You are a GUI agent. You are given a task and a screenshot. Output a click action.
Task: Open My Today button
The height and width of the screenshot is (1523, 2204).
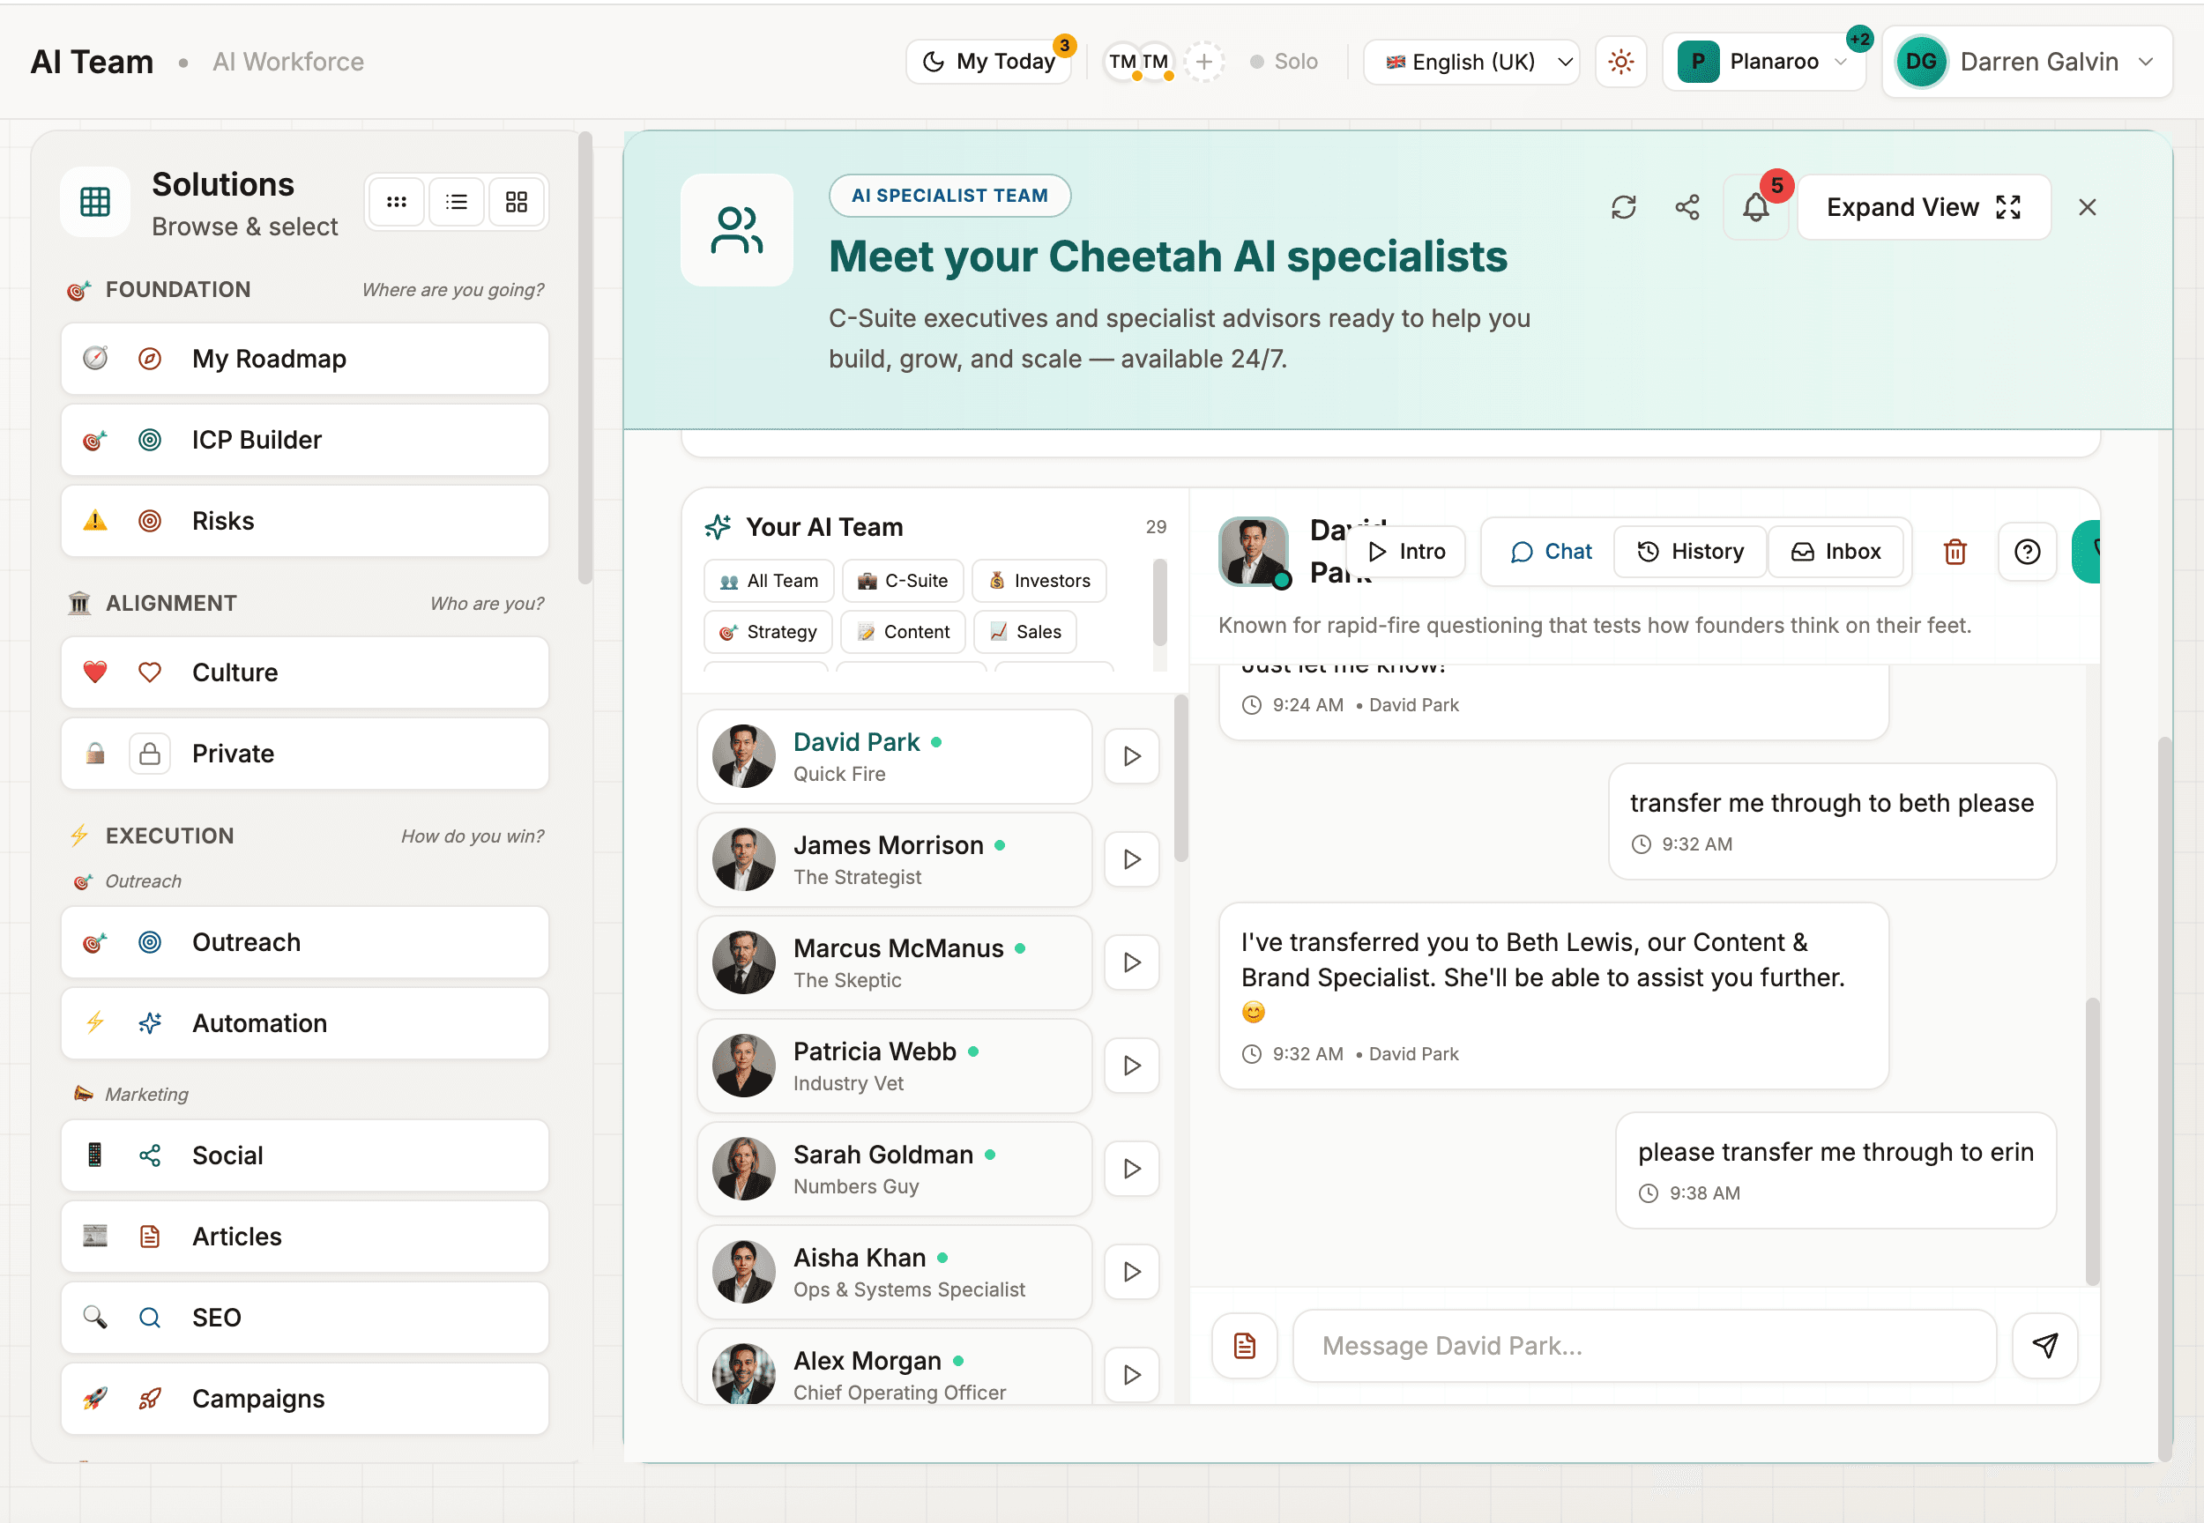990,62
